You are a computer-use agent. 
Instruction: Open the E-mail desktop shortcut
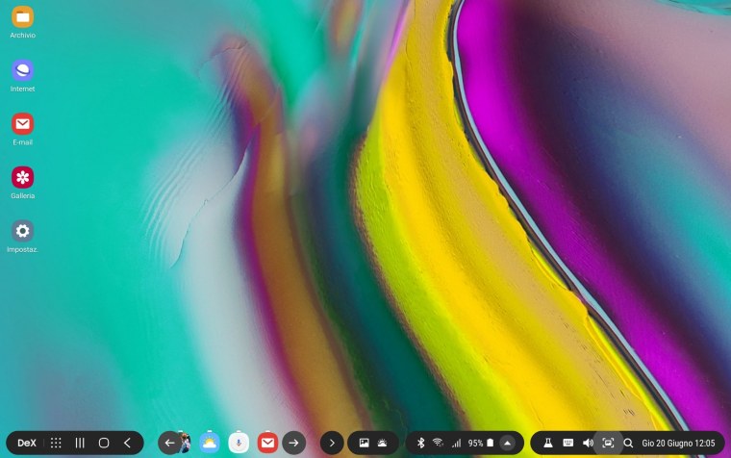pos(23,124)
